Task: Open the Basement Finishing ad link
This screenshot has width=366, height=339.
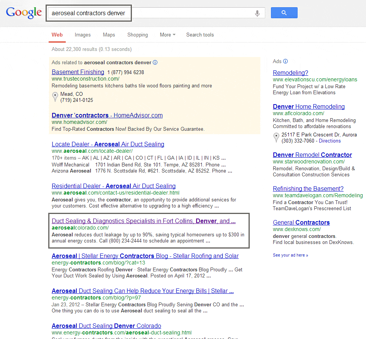Action: click(x=78, y=72)
